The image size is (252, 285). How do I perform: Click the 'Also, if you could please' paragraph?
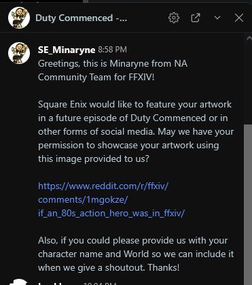pos(136,254)
